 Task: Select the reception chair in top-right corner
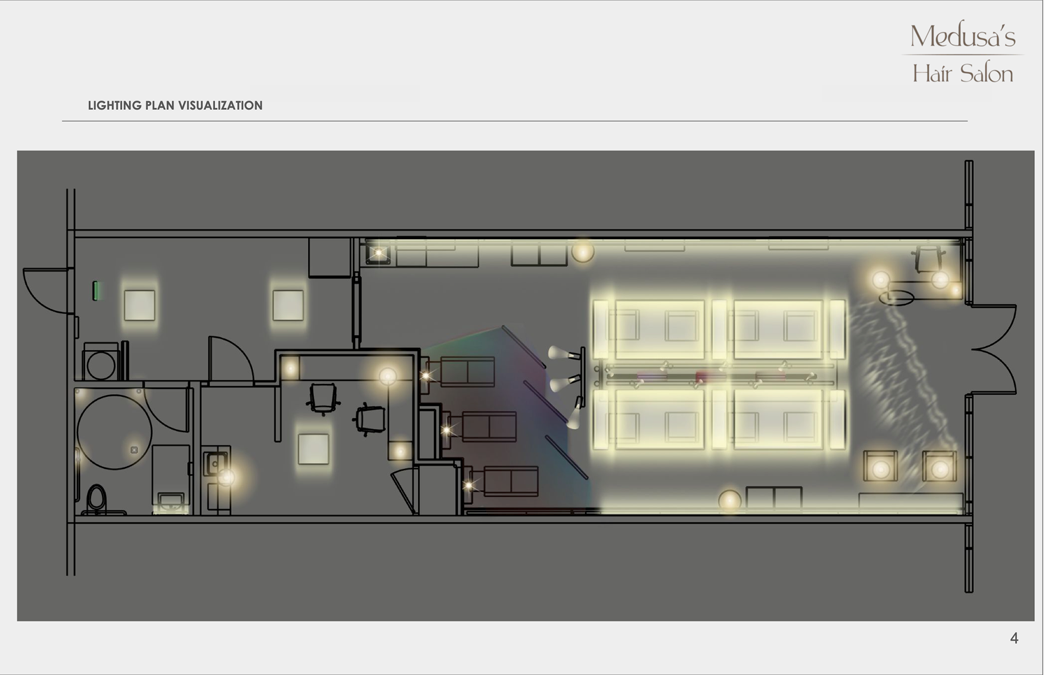click(929, 258)
